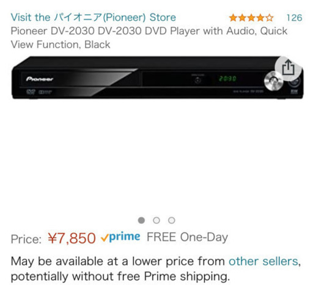Click the Pioneer logo on the DVD player
The height and width of the screenshot is (285, 313).
(x=40, y=79)
